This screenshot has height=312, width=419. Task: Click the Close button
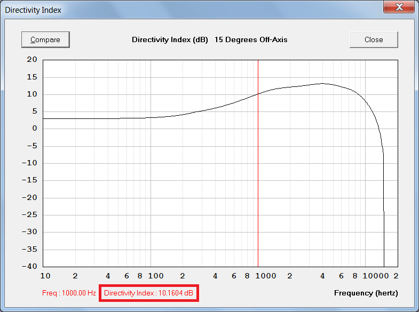point(374,40)
